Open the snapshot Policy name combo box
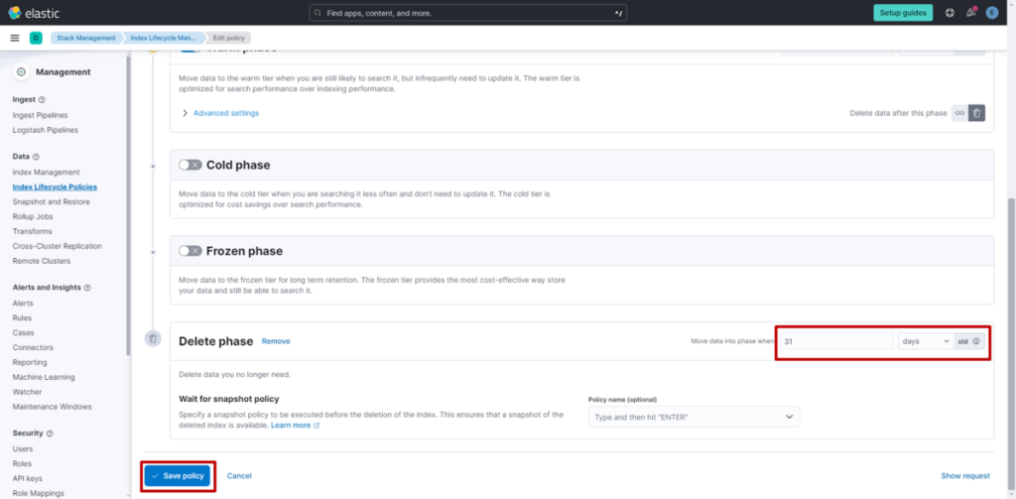 click(x=693, y=417)
